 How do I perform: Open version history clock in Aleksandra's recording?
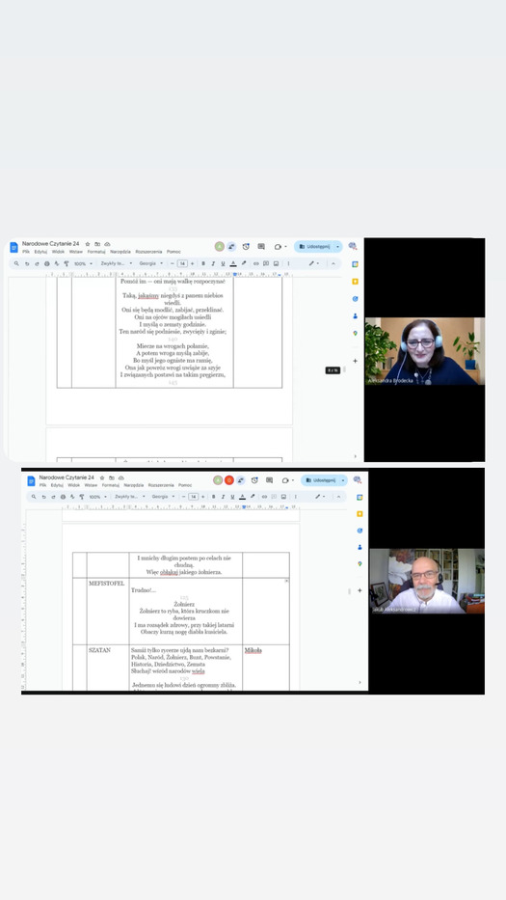pos(246,246)
